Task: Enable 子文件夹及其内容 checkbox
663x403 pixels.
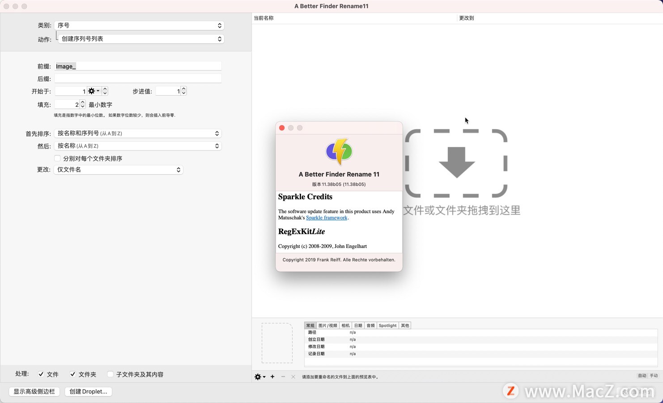Action: pos(110,374)
